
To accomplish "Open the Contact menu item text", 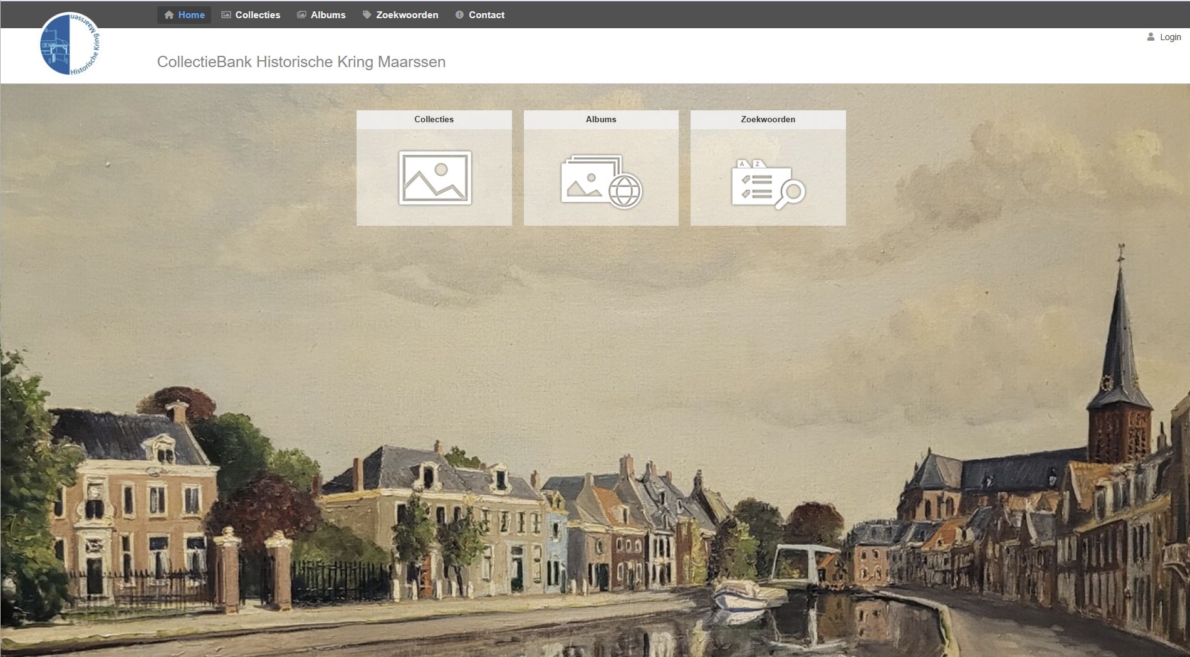I will click(486, 15).
